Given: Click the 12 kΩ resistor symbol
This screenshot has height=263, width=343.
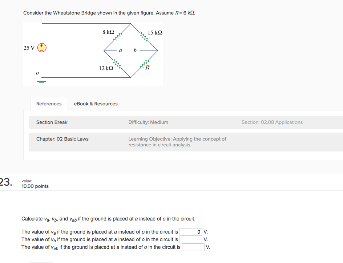Looking at the screenshot, I should [117, 64].
